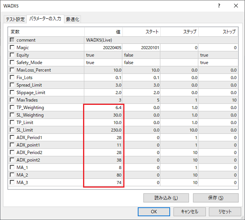This screenshot has height=220, width=245.
Task: Click Safety_Mode value cell true
Action: click(103, 63)
